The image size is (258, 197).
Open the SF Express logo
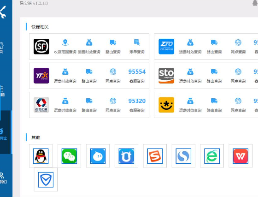coord(41,47)
